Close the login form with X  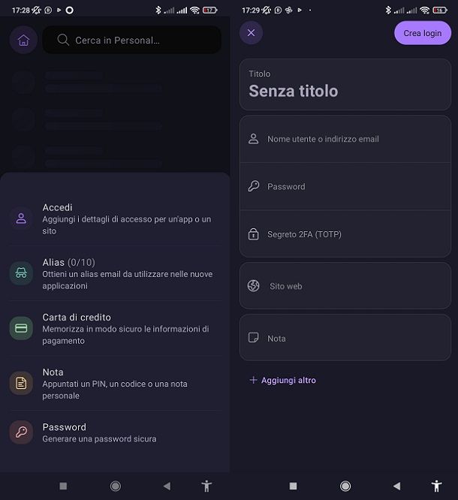pyautogui.click(x=251, y=32)
